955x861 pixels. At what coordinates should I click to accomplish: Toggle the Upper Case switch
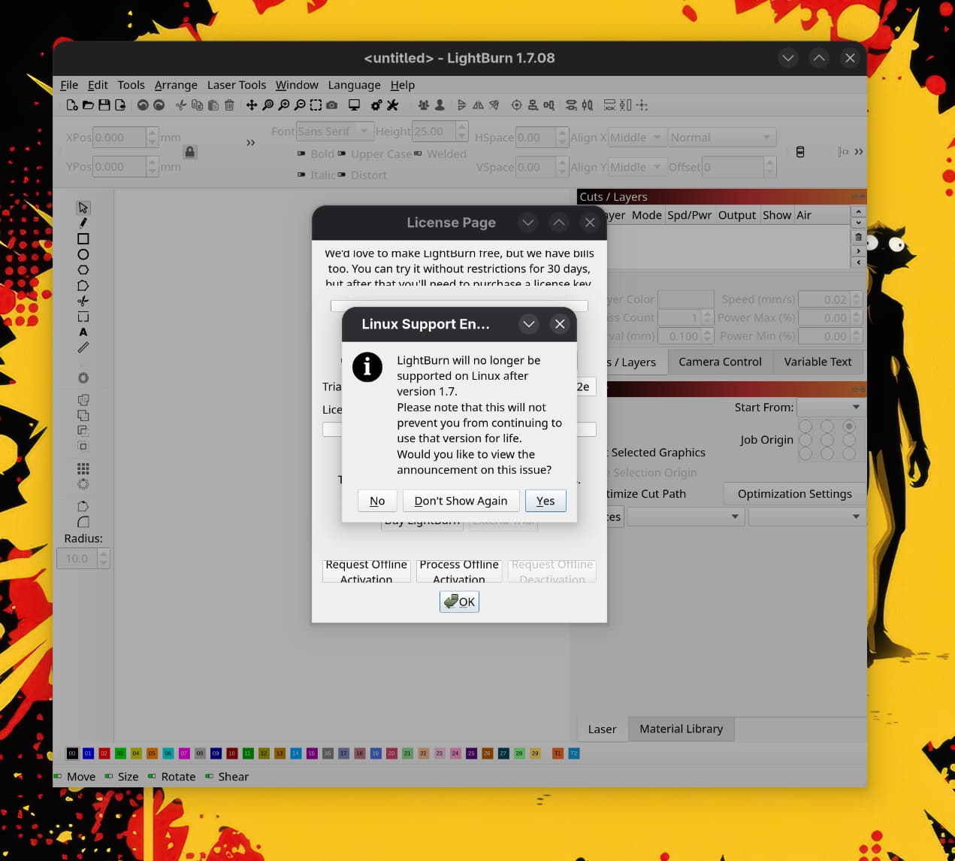(x=342, y=153)
